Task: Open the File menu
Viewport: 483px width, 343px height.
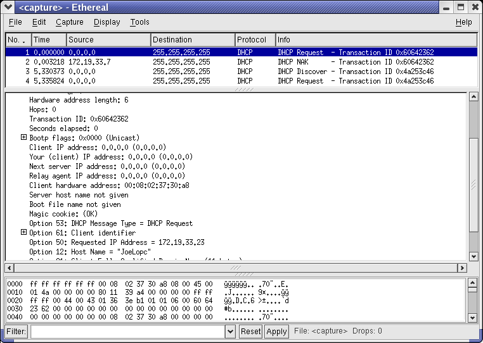Action: tap(15, 22)
